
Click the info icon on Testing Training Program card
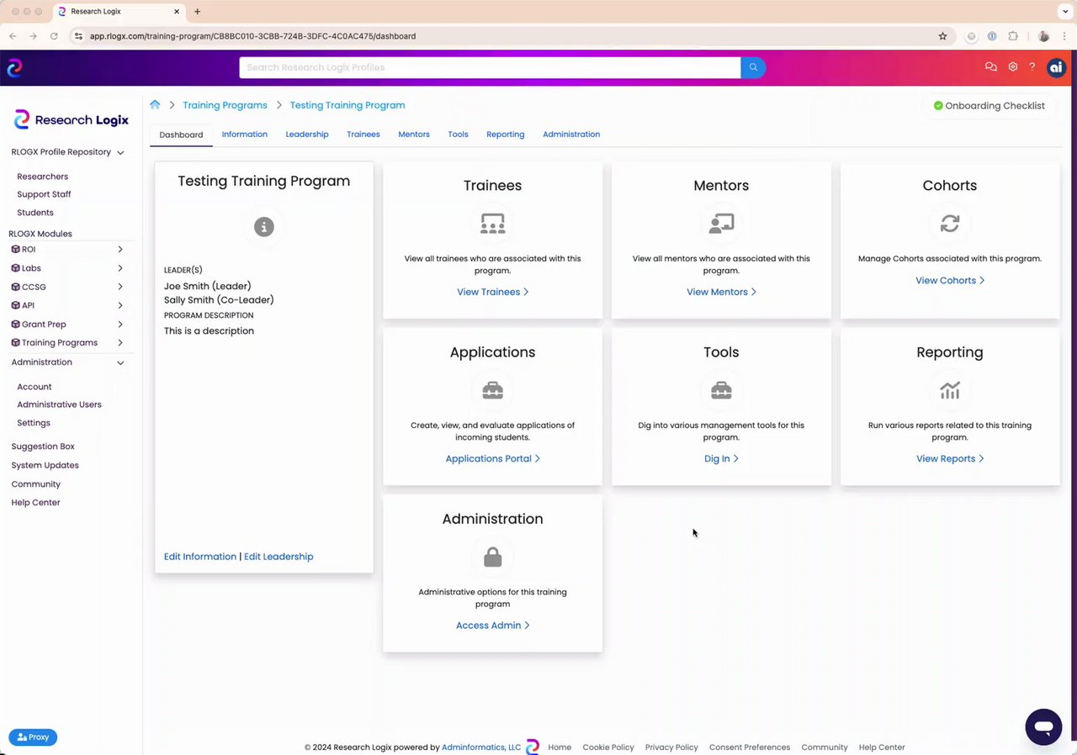264,227
